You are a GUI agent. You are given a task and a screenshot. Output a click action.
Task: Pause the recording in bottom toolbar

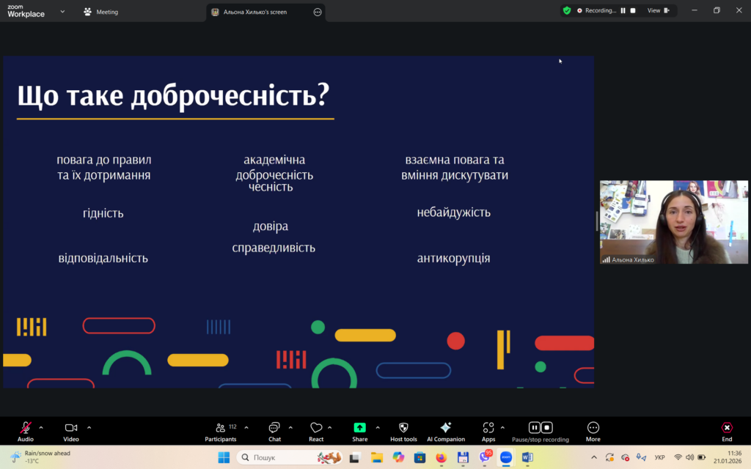535,427
